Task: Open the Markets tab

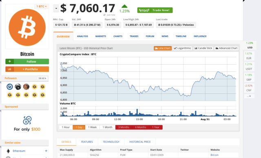Action: click(101, 36)
